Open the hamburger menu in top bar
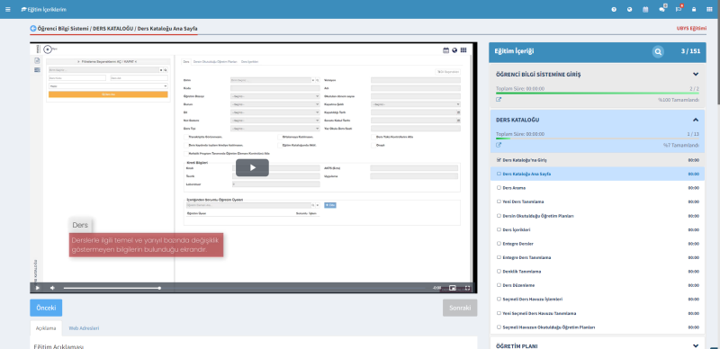720x349 pixels. coord(8,9)
